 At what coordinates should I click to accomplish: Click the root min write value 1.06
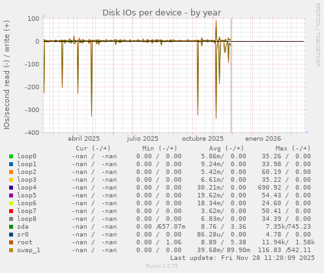pyautogui.click(x=173, y=242)
